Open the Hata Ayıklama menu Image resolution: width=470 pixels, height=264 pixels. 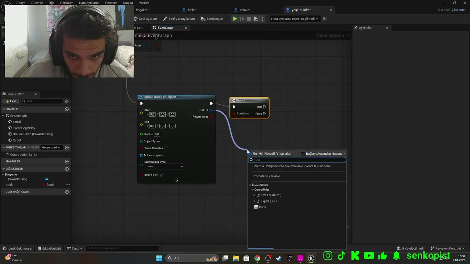pos(89,3)
